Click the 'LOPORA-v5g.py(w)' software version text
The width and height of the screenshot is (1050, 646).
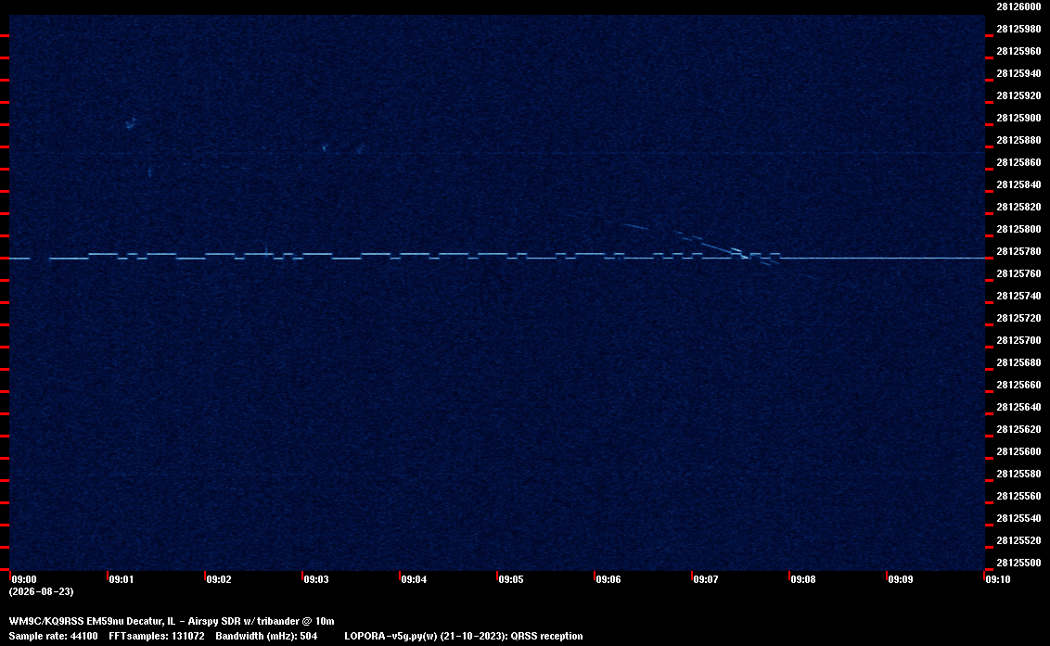[391, 636]
